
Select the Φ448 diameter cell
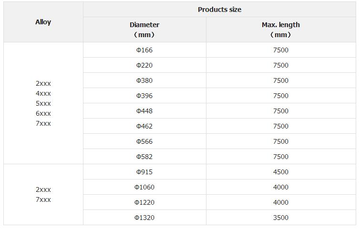pyautogui.click(x=144, y=111)
